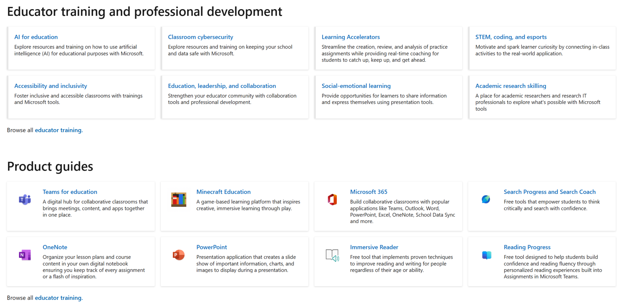Click the Immersive Reader book icon
Viewport: 621px width, 306px height.
tap(332, 255)
